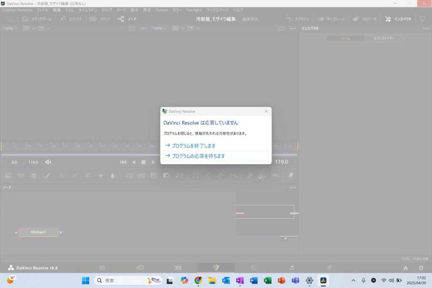This screenshot has width=432, height=288.
Task: Click the play forward button
Action: 153,162
